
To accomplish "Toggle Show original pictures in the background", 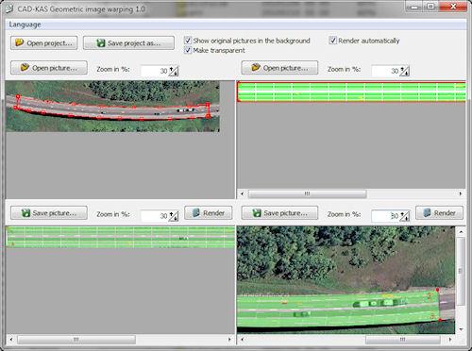I will [188, 41].
